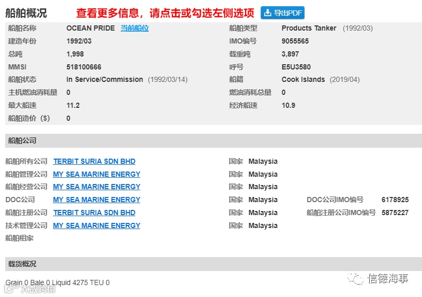422x297 pixels.
Task: Open MY SEA MARINE ENERGY in 船舶经营公司 row
Action: [x=97, y=187]
